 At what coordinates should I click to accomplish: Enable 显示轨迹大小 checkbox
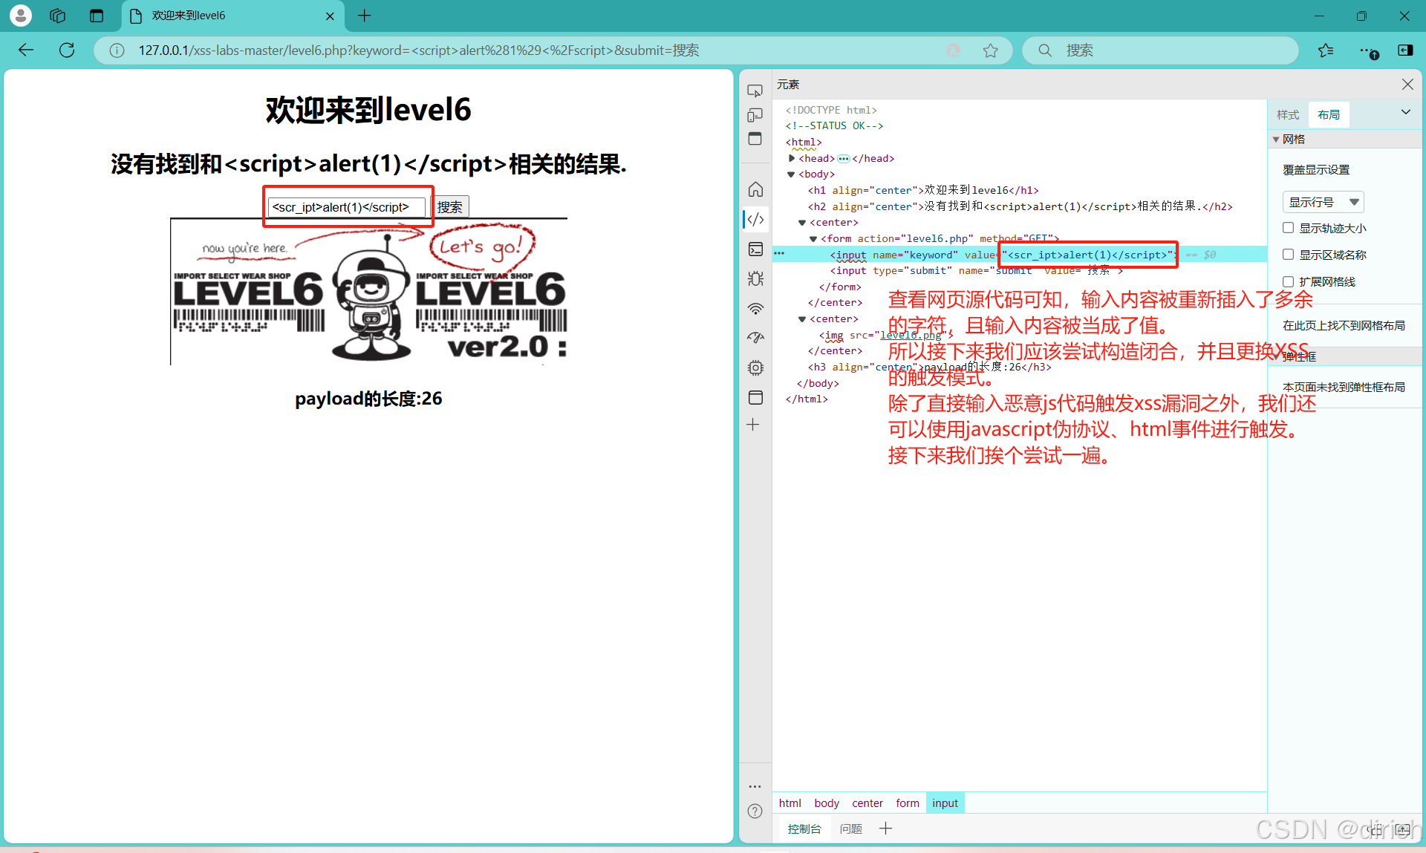(1289, 228)
